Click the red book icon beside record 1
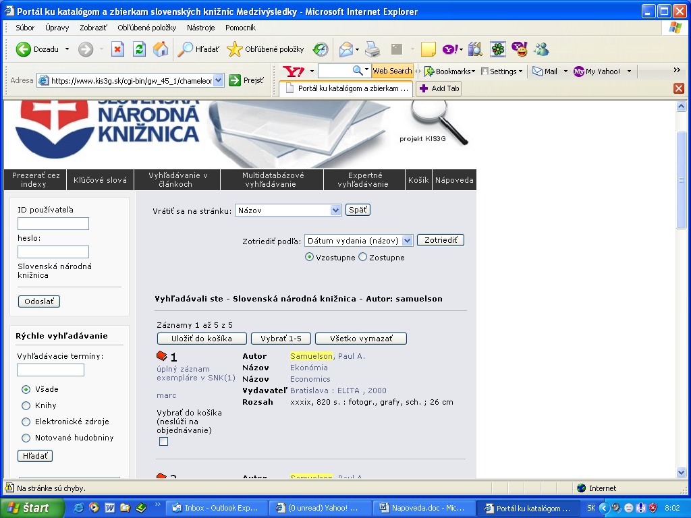The width and height of the screenshot is (691, 518). pyautogui.click(x=162, y=356)
